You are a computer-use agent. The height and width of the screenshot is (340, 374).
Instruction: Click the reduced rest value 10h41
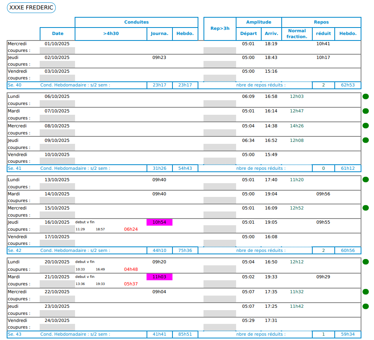click(x=323, y=44)
